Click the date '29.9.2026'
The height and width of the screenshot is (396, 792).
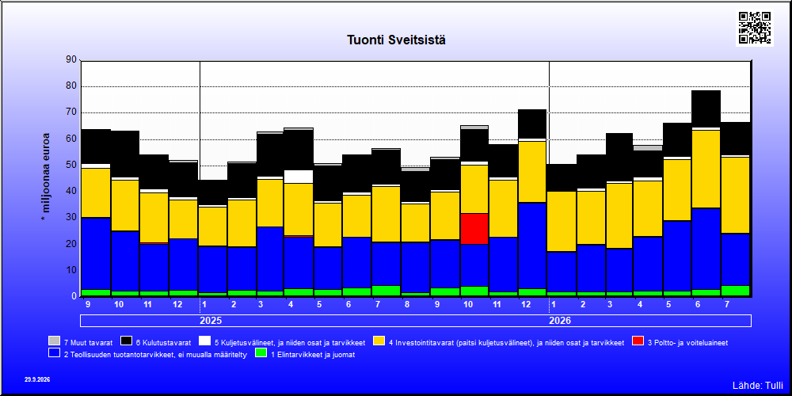coord(37,379)
